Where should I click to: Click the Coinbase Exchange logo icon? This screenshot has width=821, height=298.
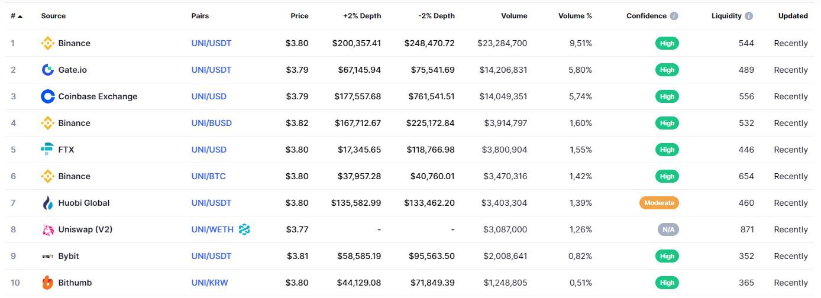click(48, 96)
